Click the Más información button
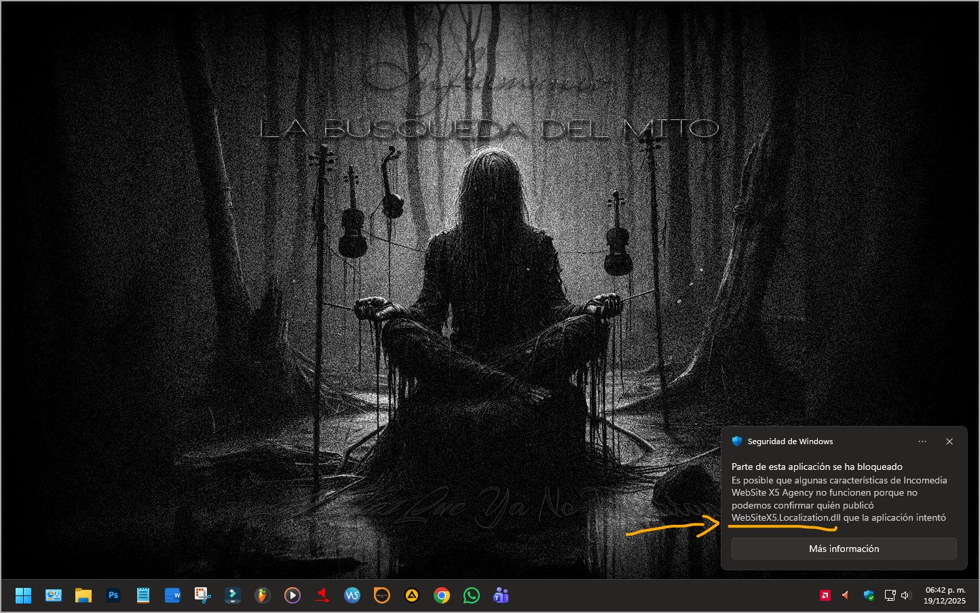Viewport: 980px width, 613px height. click(844, 549)
